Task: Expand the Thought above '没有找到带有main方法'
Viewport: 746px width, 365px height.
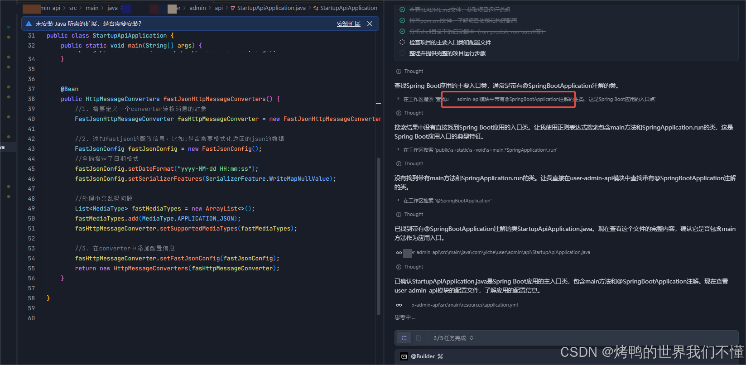Action: pos(409,163)
